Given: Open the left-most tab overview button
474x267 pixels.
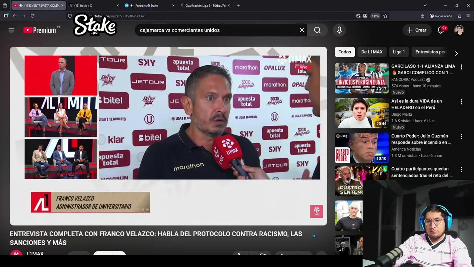Looking at the screenshot, I should click(5, 6).
